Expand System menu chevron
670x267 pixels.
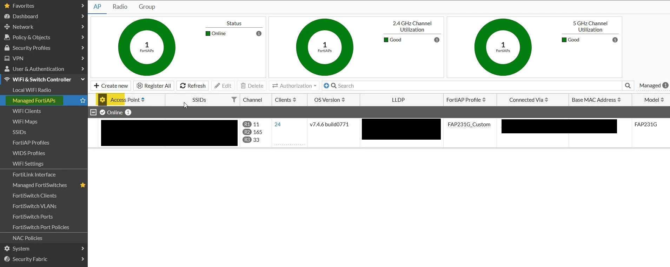tap(82, 248)
